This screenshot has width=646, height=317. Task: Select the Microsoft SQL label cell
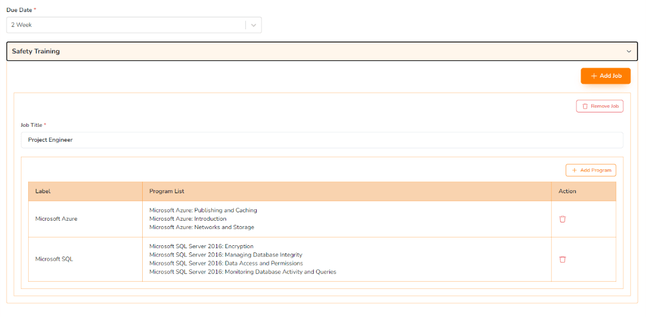[x=54, y=260]
